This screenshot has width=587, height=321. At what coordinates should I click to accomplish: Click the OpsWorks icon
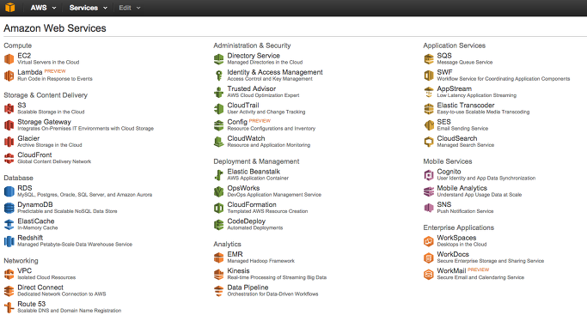click(218, 191)
